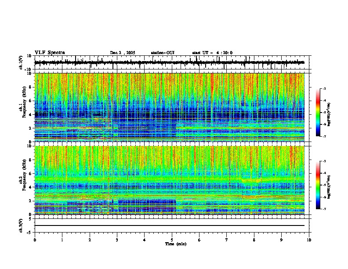
Task: Click the ch.2 PSD color scale bar
Action: click(318, 185)
